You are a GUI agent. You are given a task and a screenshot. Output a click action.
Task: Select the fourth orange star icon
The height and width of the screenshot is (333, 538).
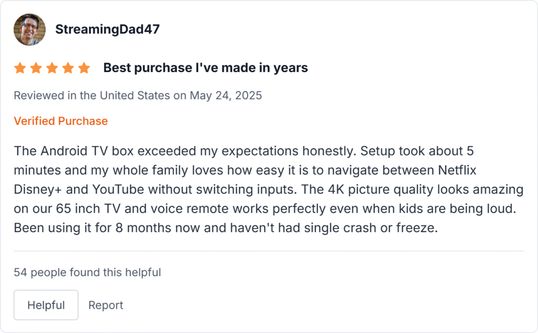click(x=68, y=67)
